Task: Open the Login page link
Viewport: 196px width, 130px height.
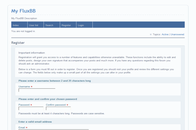Action: coord(81,25)
